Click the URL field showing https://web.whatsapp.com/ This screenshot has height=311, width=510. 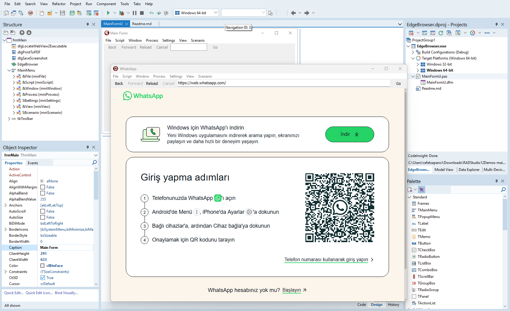coord(284,83)
